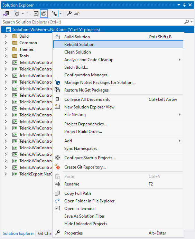The image size is (195, 239).
Task: Open the Window Position dropdown in title bar
Action: 179,5
